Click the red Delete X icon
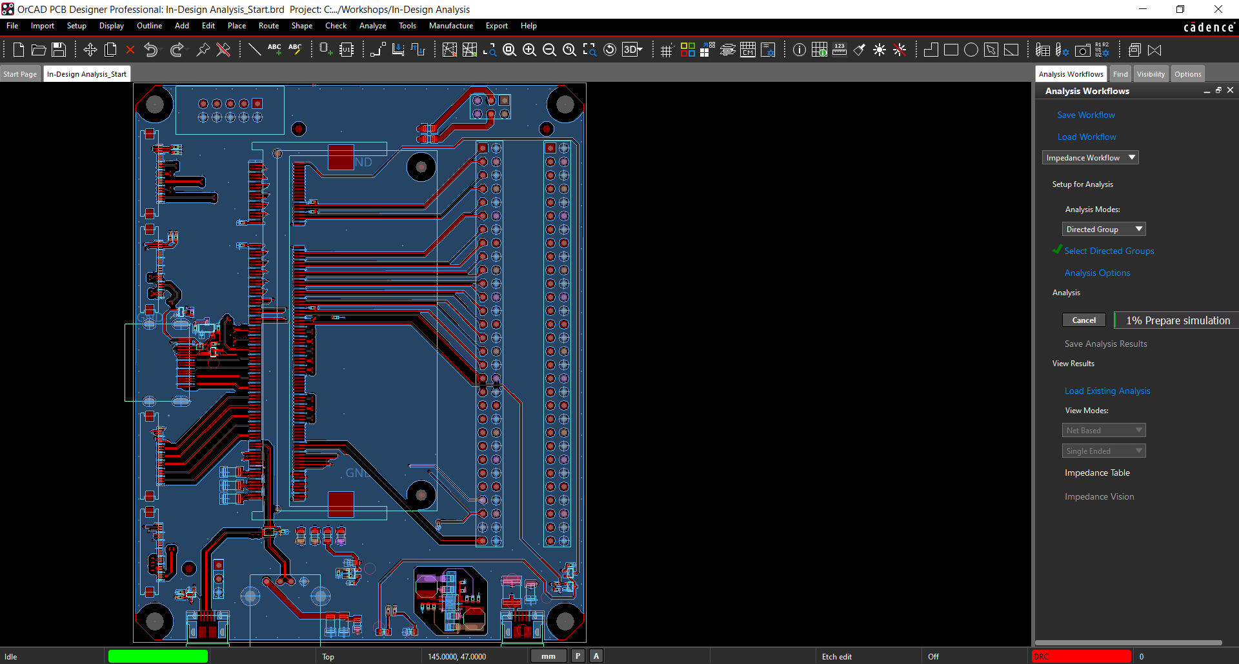The width and height of the screenshot is (1239, 664). tap(130, 50)
